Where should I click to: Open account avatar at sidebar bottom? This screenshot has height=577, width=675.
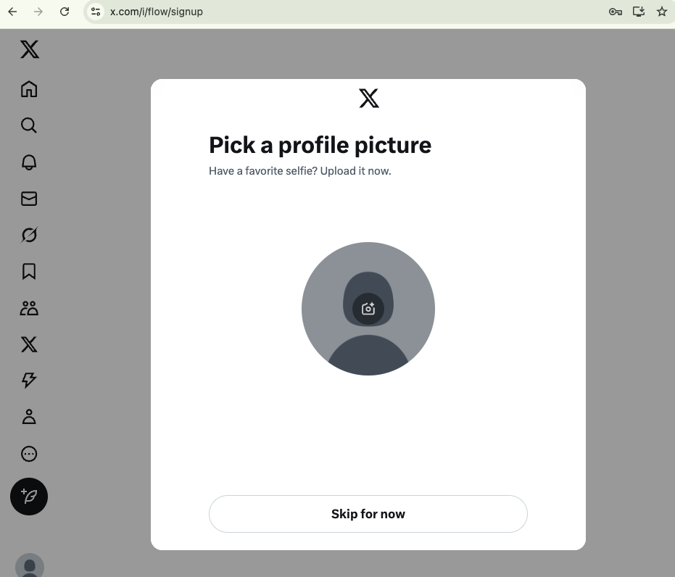[30, 565]
